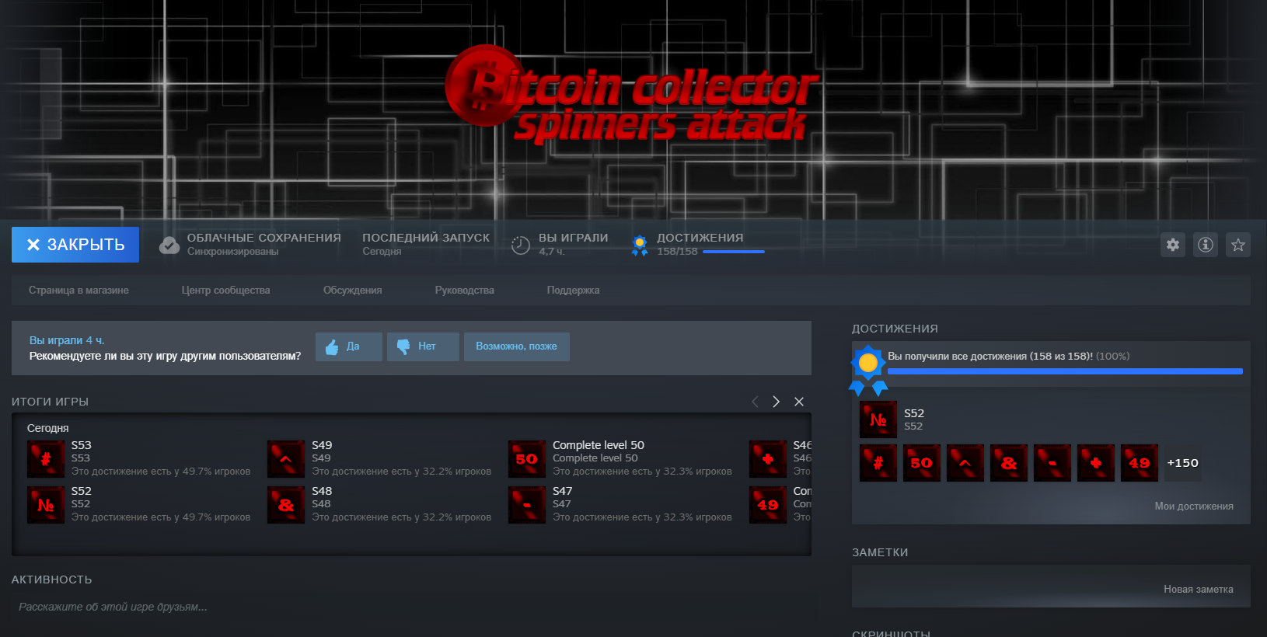
Task: Open the 49 achievement icon in summary
Action: [768, 505]
